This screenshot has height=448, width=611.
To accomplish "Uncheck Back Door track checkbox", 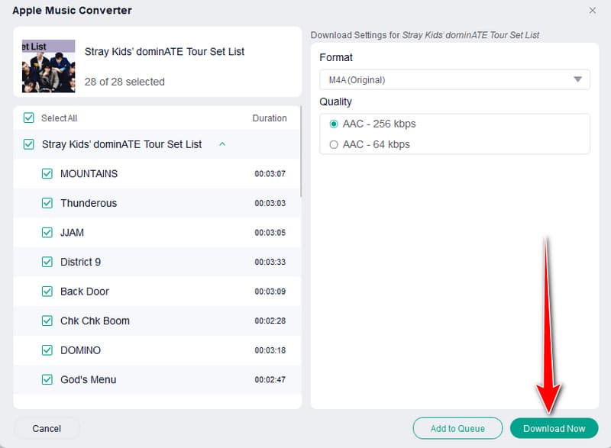I will pyautogui.click(x=47, y=292).
